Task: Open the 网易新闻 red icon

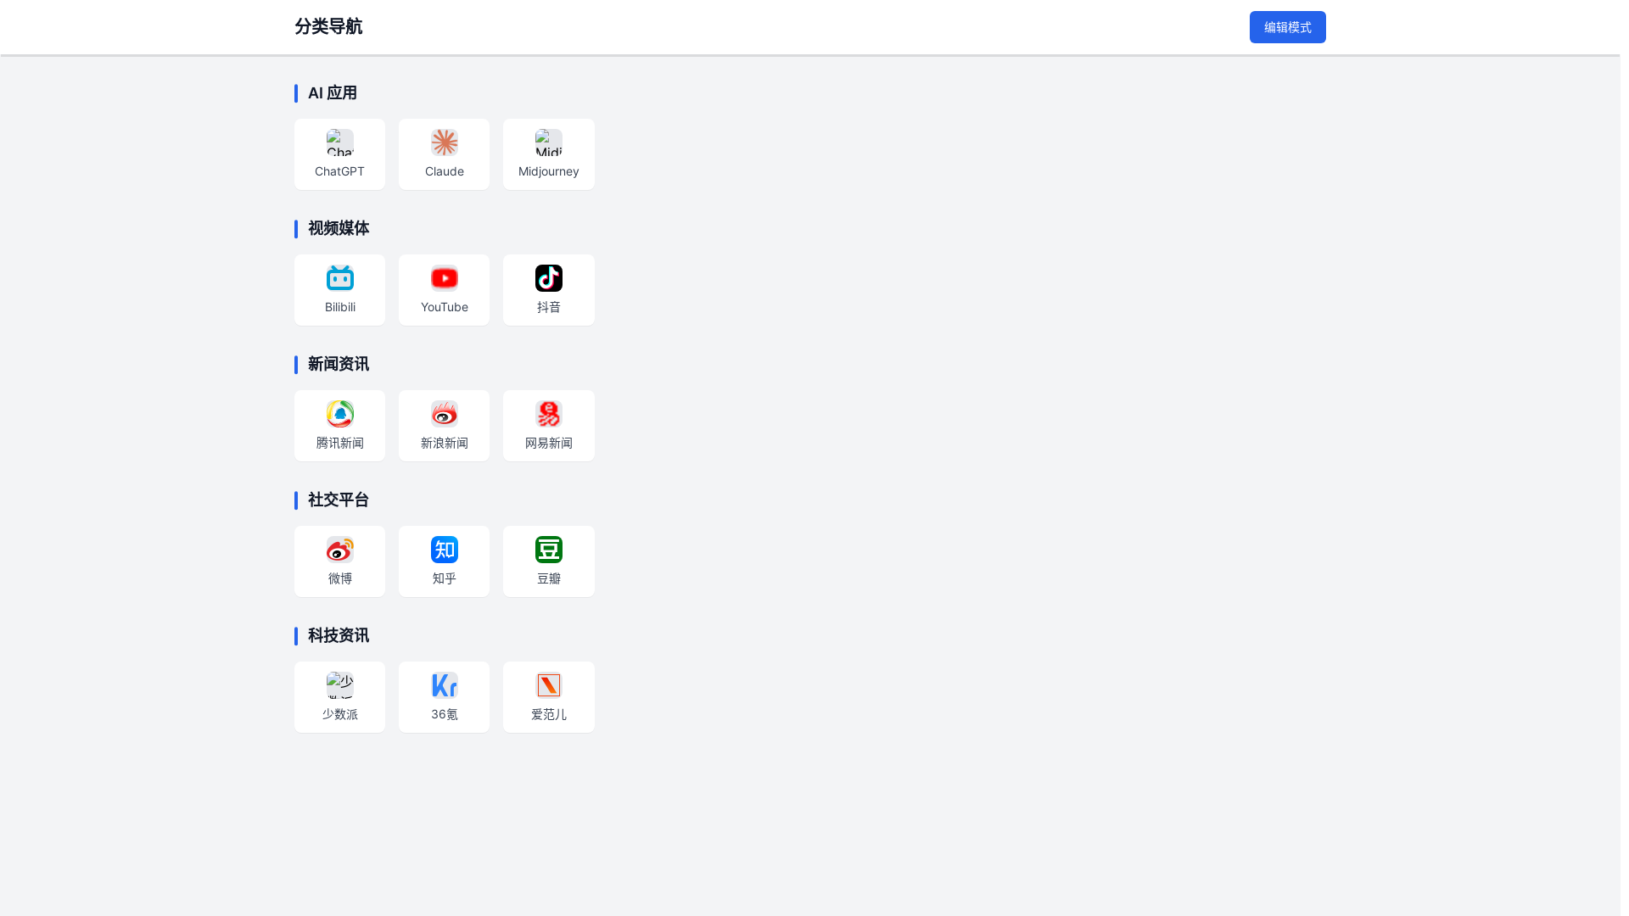Action: [548, 414]
